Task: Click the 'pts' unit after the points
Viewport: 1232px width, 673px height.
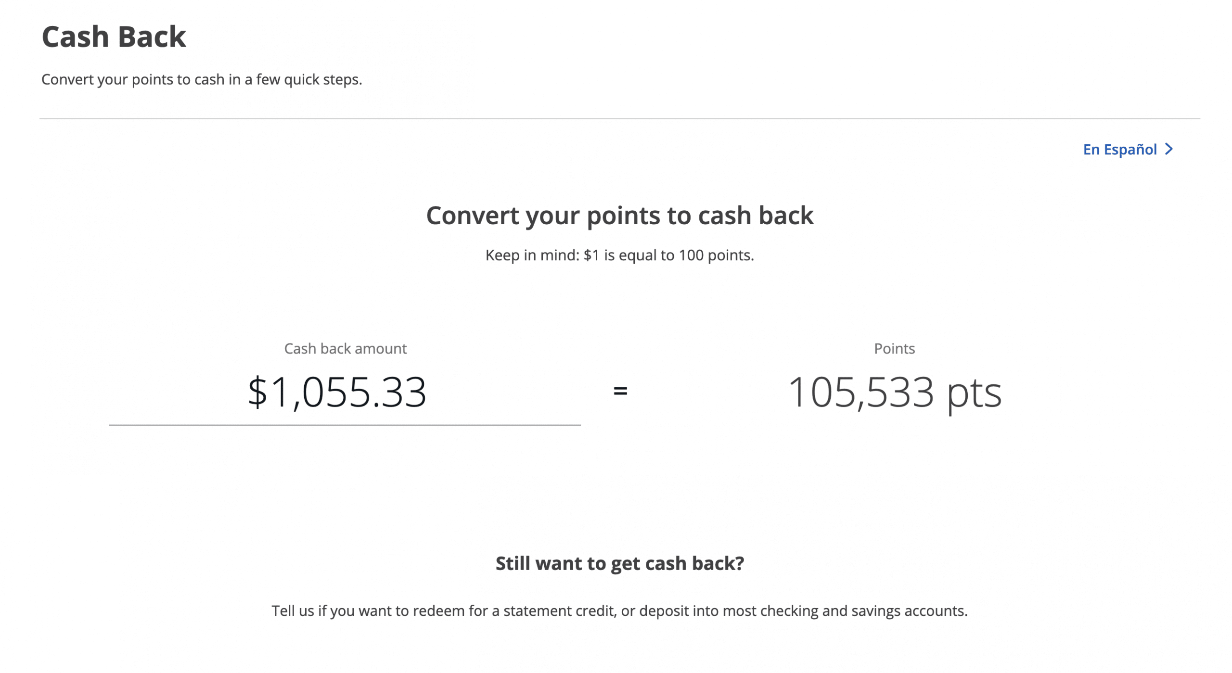Action: [974, 394]
